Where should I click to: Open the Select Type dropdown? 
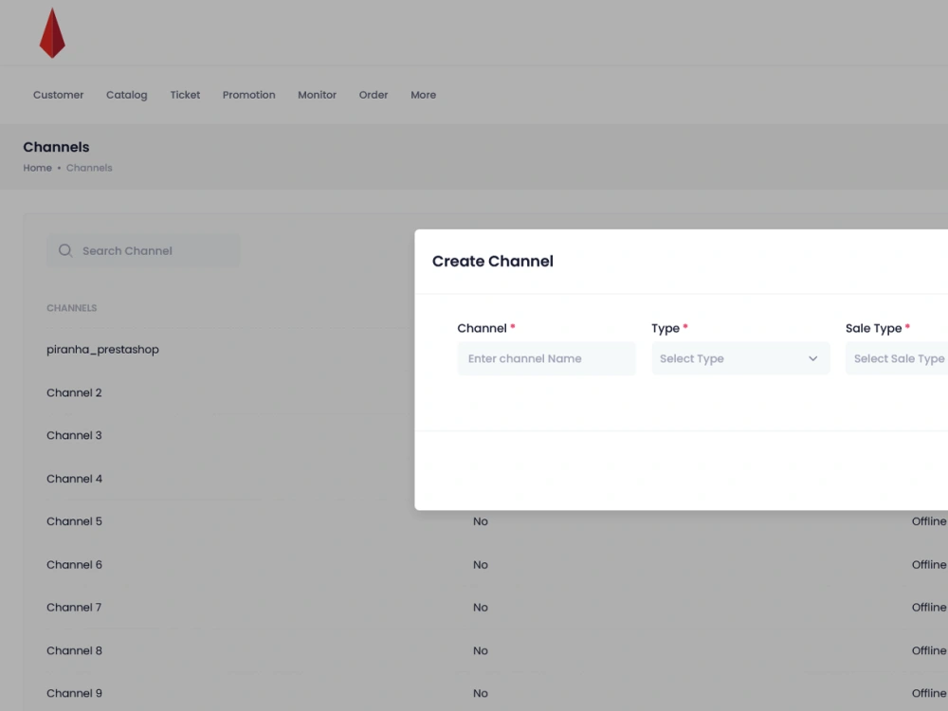[x=739, y=358]
